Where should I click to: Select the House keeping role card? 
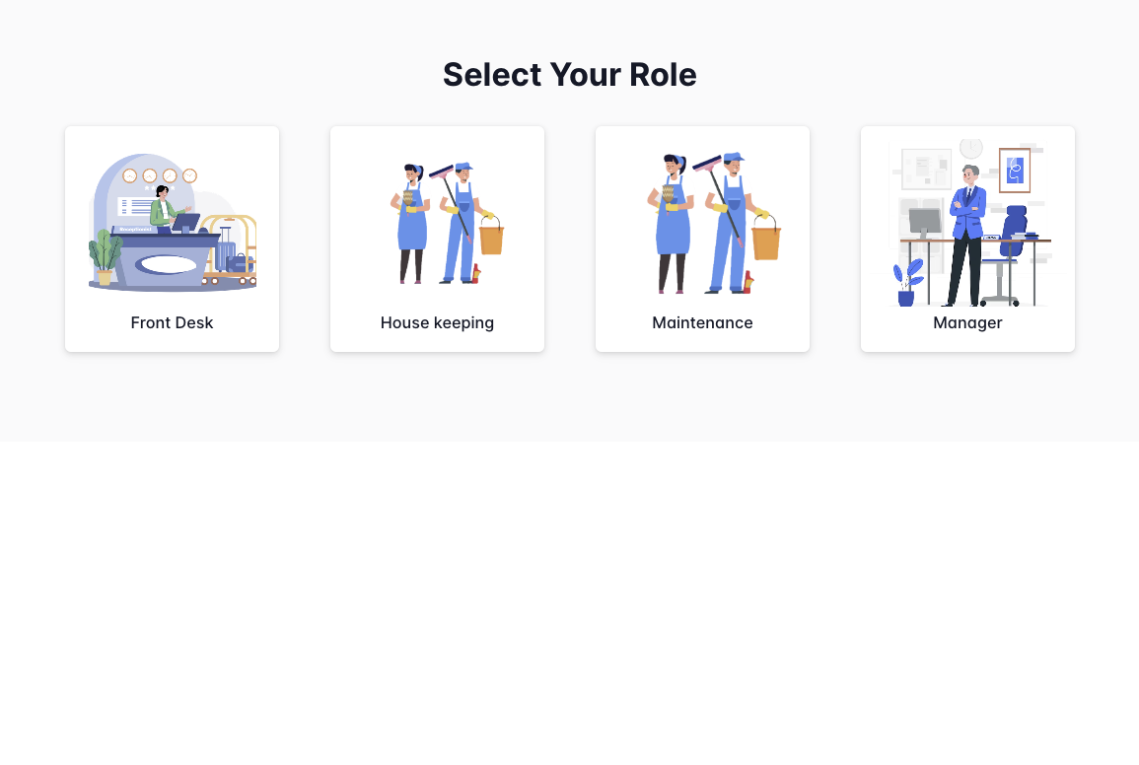pyautogui.click(x=437, y=239)
